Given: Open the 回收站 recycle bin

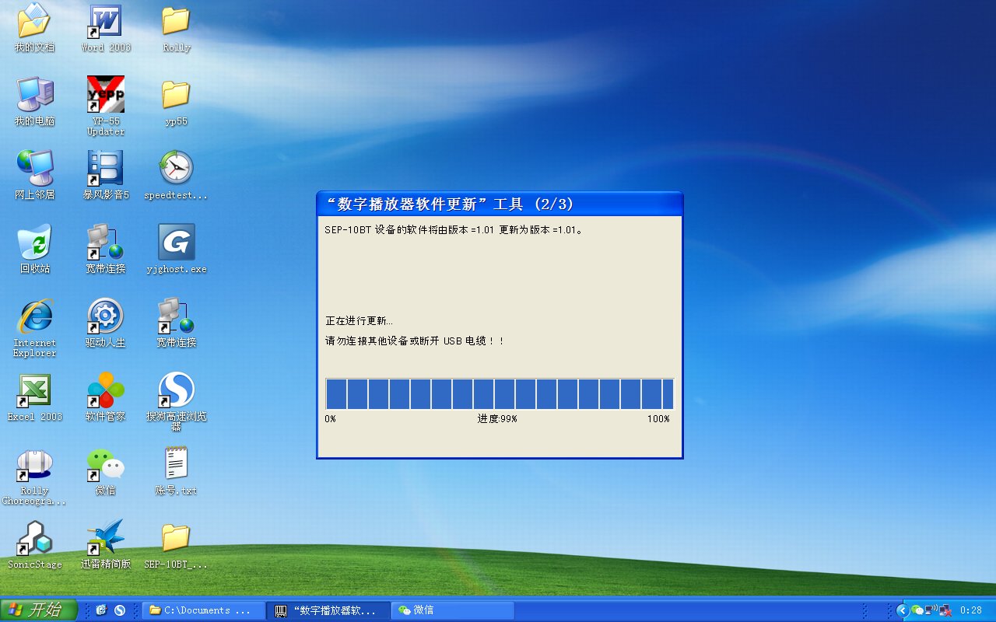Looking at the screenshot, I should pos(35,250).
